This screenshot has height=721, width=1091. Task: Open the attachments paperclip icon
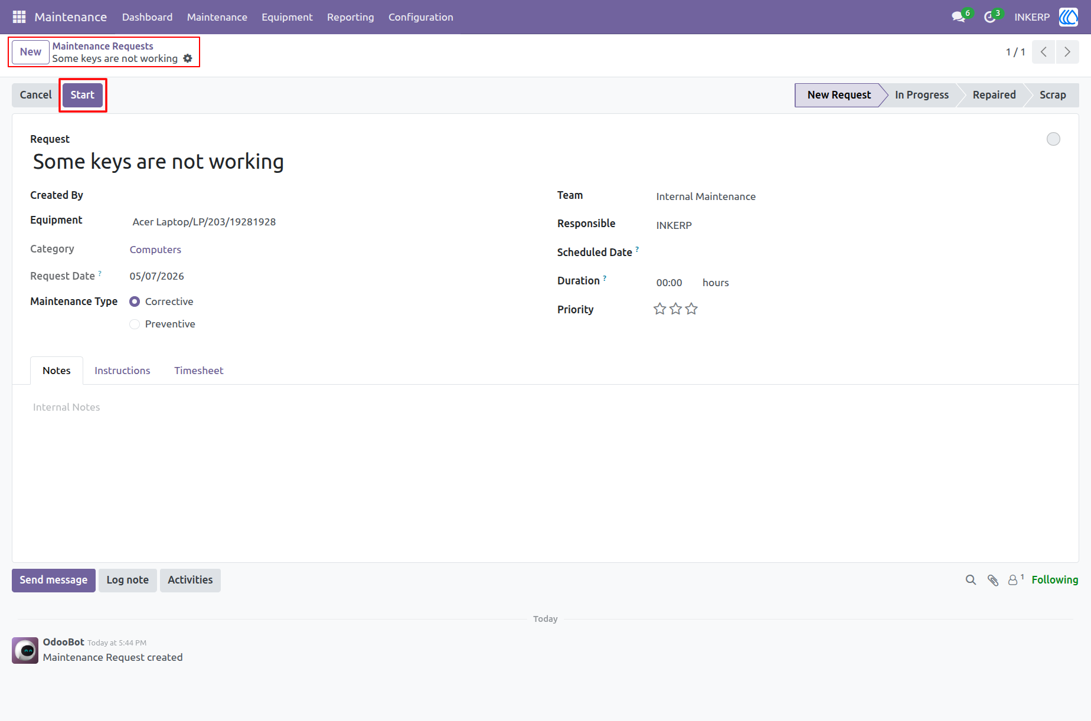(993, 580)
